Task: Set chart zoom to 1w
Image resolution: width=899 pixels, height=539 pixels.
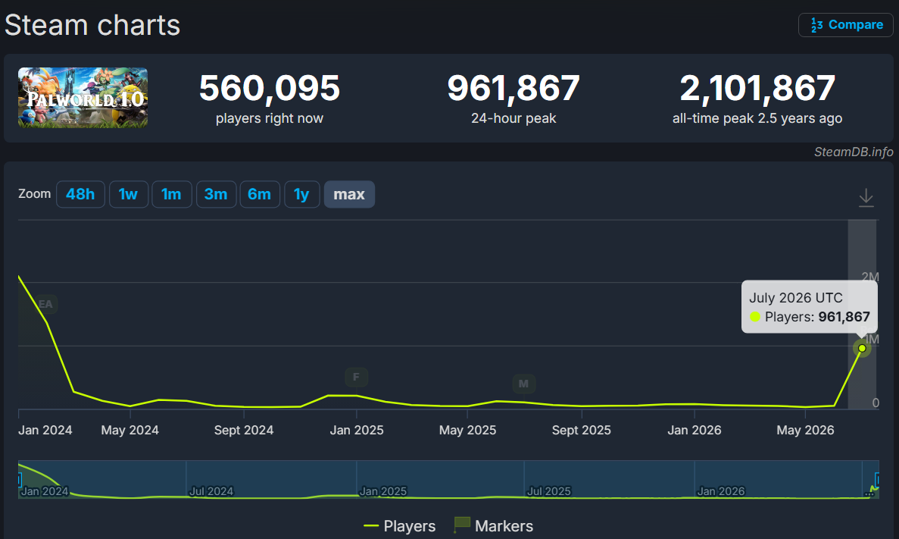Action: (x=129, y=194)
